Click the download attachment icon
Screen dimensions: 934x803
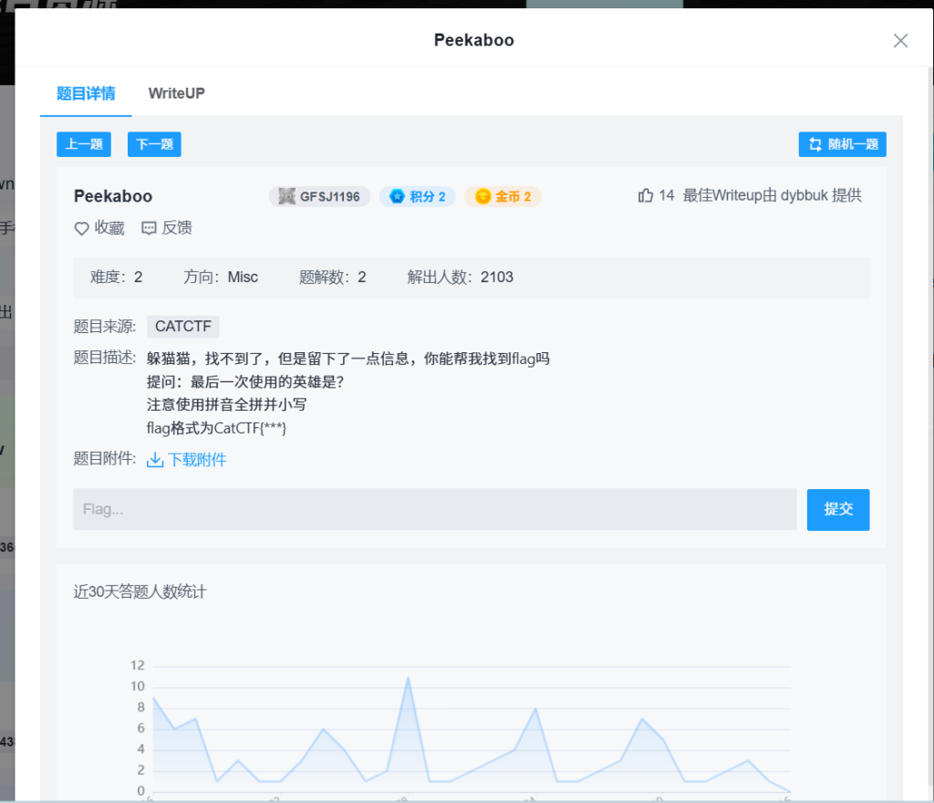tap(155, 460)
